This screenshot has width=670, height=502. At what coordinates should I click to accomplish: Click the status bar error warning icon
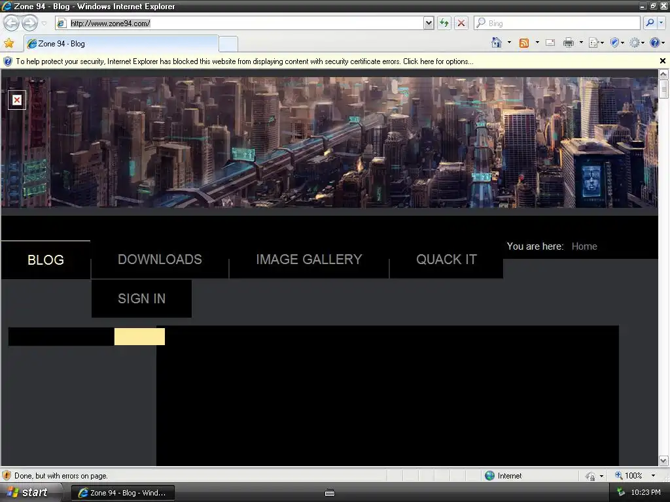pos(7,476)
